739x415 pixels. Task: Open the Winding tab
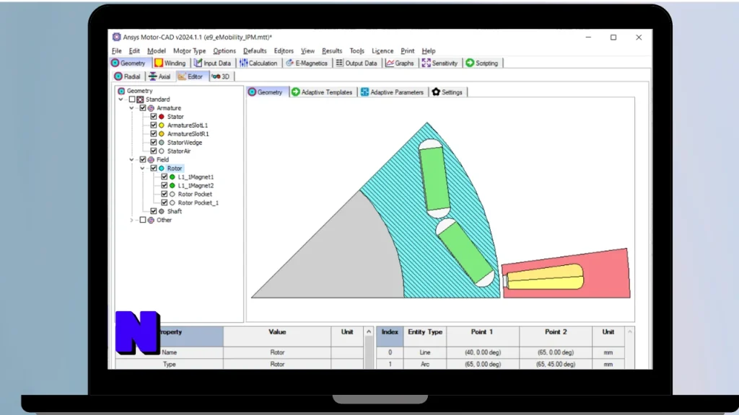(170, 63)
